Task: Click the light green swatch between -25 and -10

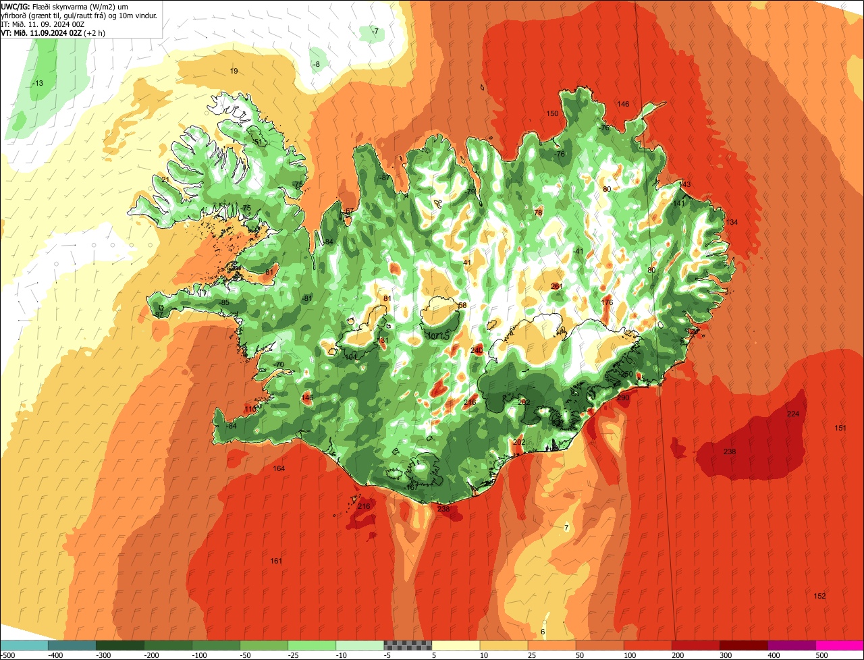Action: click(311, 645)
